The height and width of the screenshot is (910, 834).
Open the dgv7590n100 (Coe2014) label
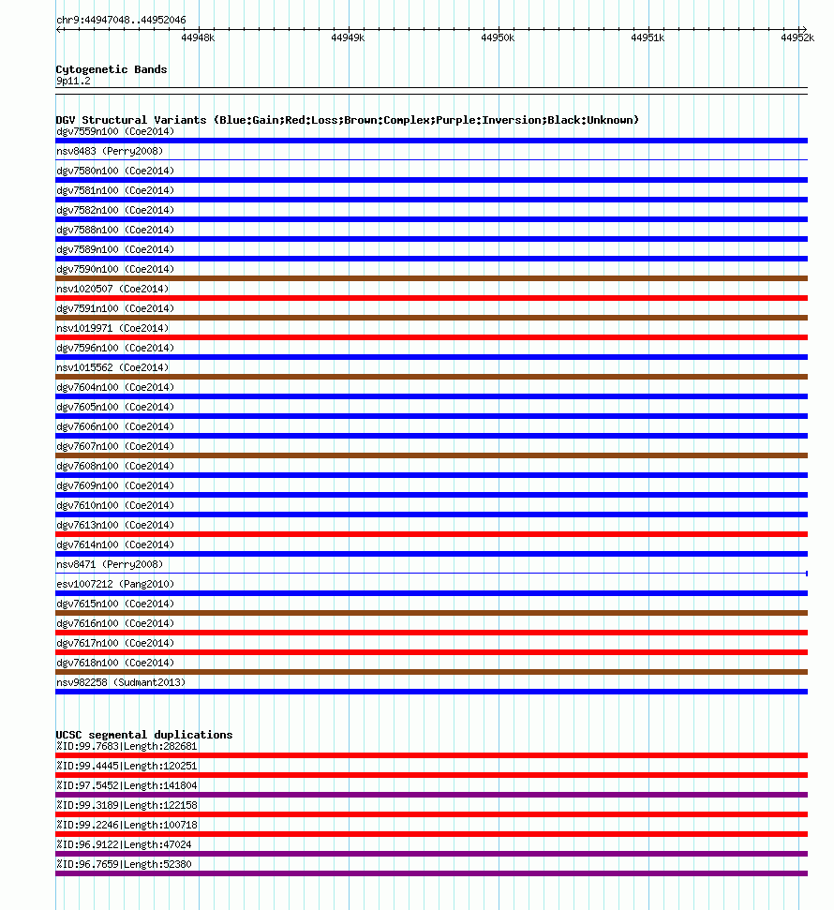115,270
